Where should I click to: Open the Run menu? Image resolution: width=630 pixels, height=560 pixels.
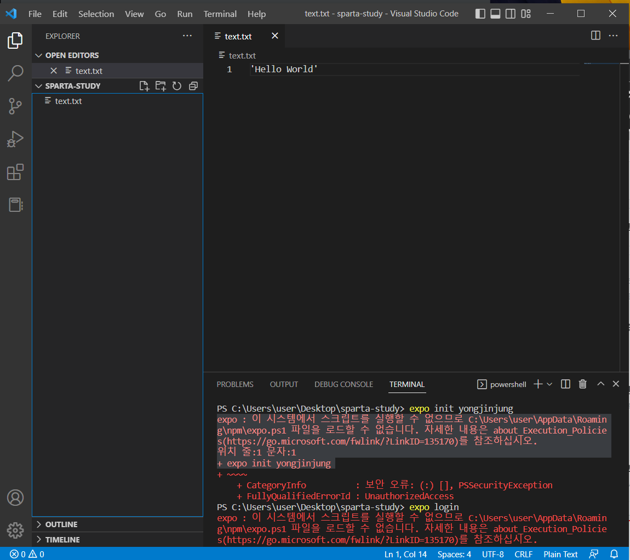click(185, 14)
